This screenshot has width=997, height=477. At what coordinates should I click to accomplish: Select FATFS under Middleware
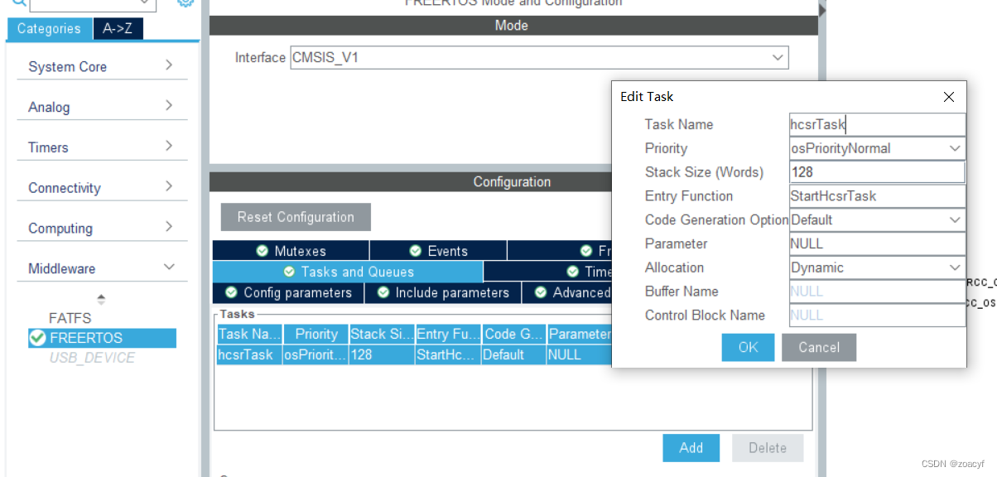[x=70, y=318]
